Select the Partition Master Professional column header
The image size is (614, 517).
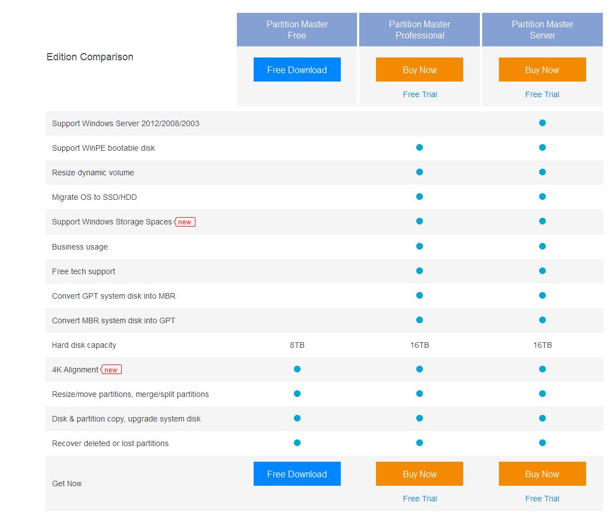click(420, 30)
